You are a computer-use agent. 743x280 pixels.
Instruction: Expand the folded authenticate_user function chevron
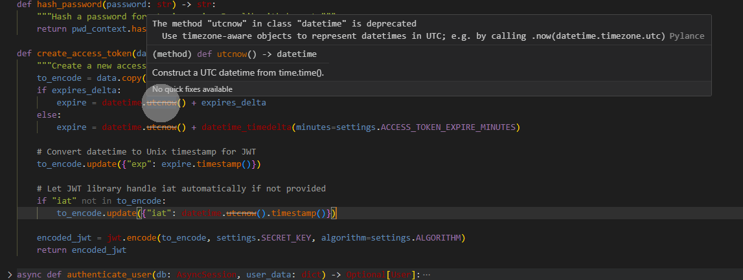(8, 274)
